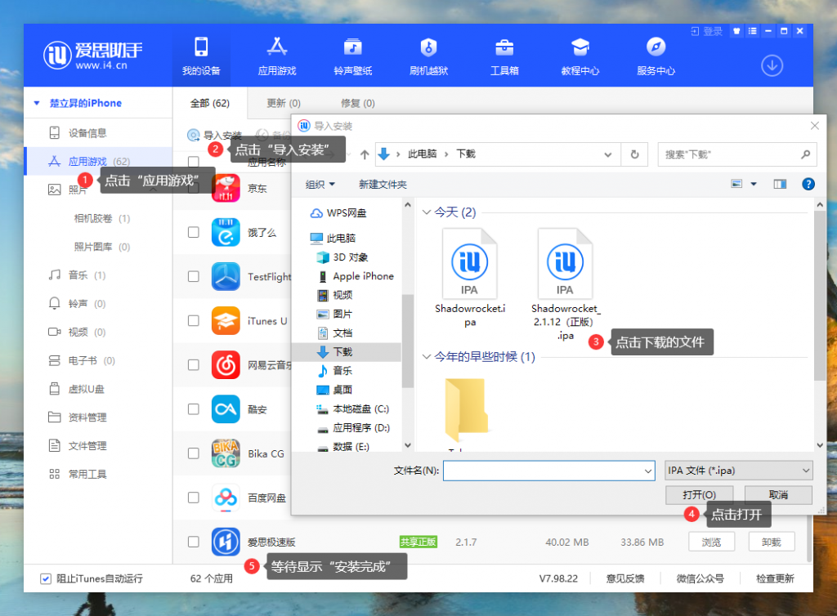Check the iTunes U row checkbox
The width and height of the screenshot is (837, 616).
click(193, 320)
